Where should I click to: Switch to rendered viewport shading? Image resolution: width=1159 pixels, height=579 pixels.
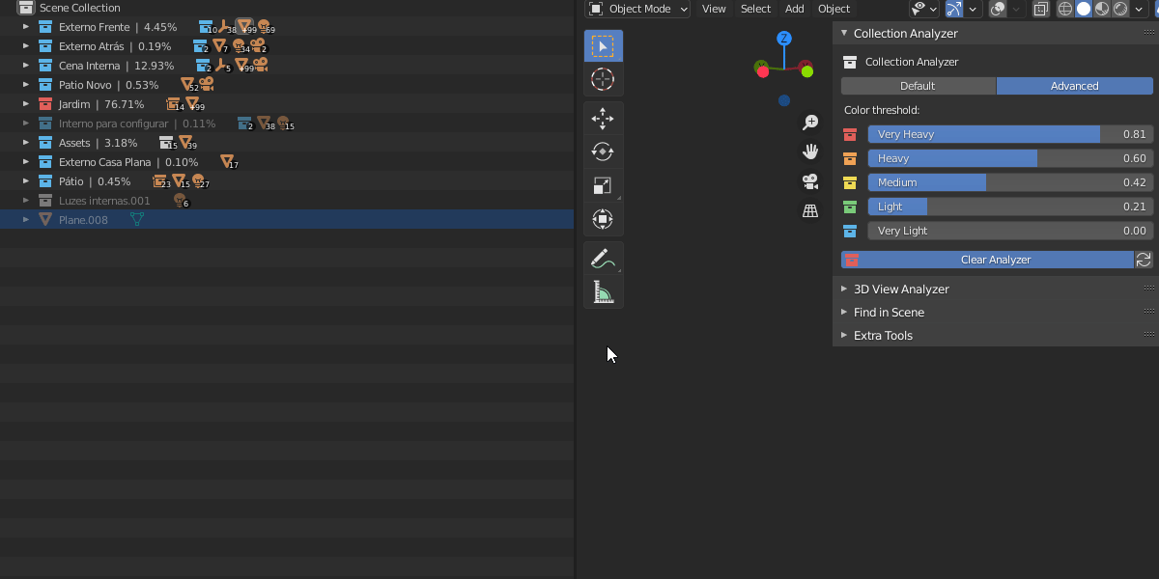(x=1120, y=9)
